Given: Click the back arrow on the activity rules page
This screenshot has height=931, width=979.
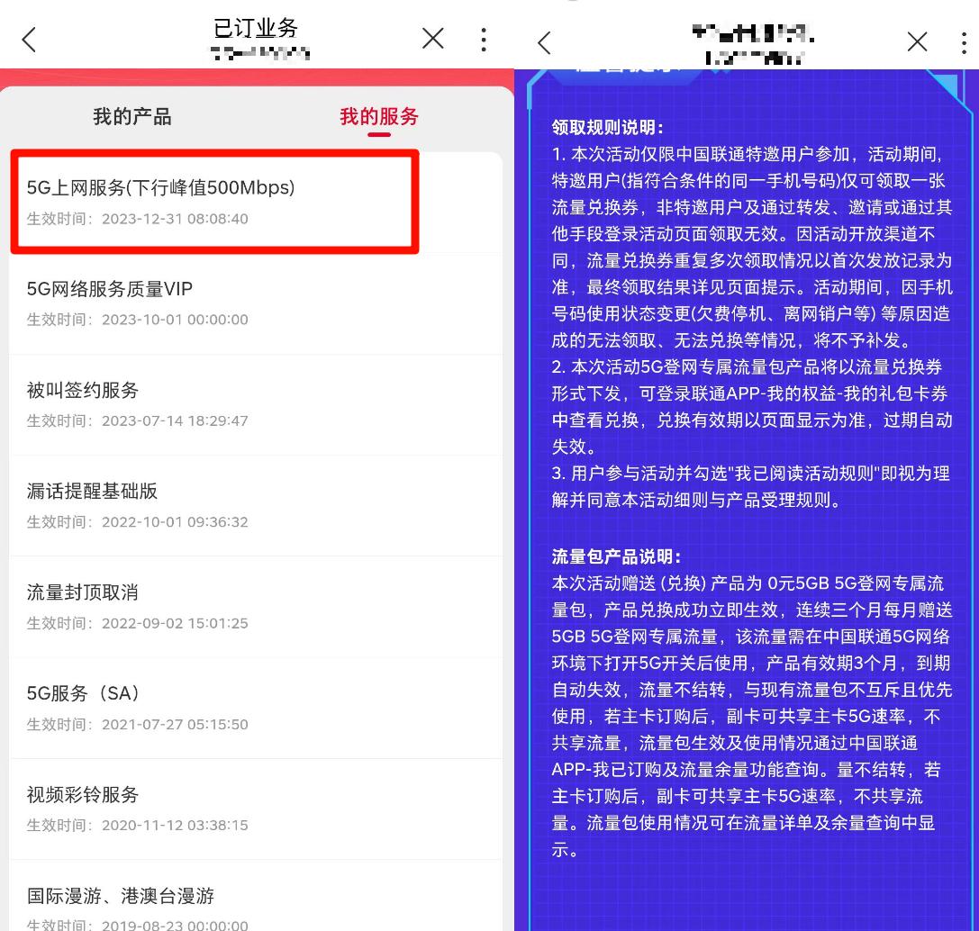Looking at the screenshot, I should [x=544, y=41].
